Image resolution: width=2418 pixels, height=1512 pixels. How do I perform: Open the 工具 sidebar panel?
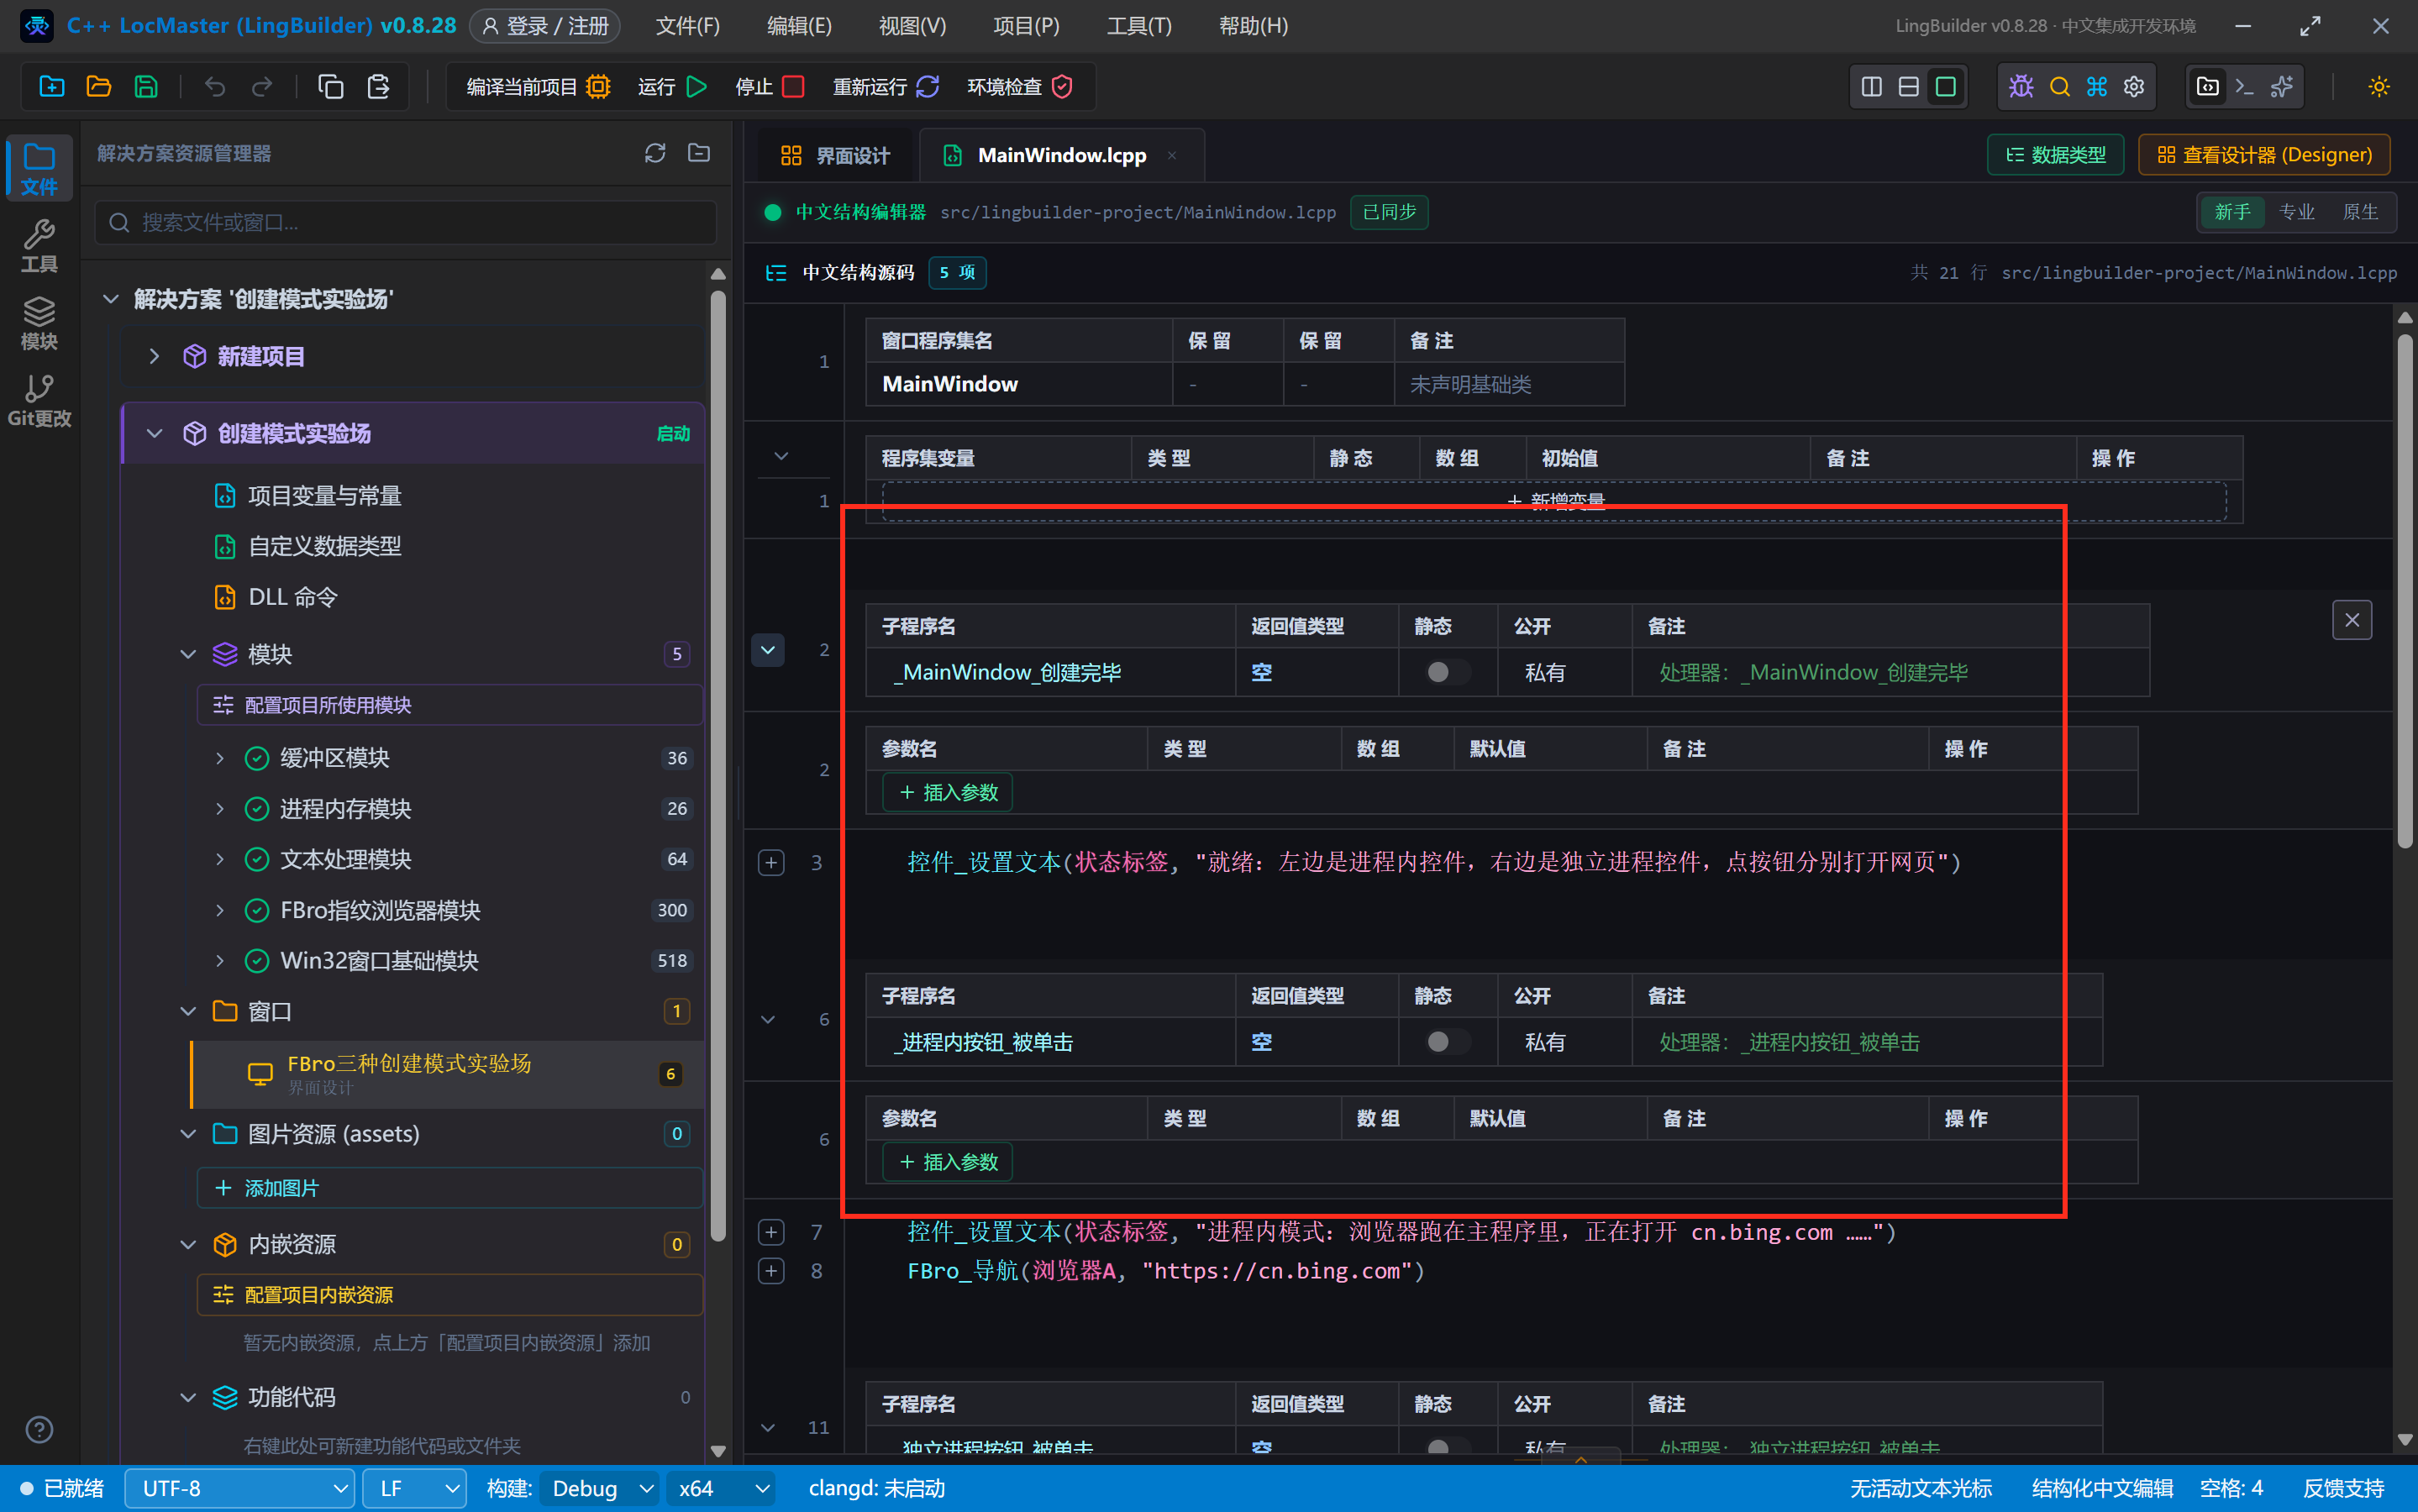point(39,246)
